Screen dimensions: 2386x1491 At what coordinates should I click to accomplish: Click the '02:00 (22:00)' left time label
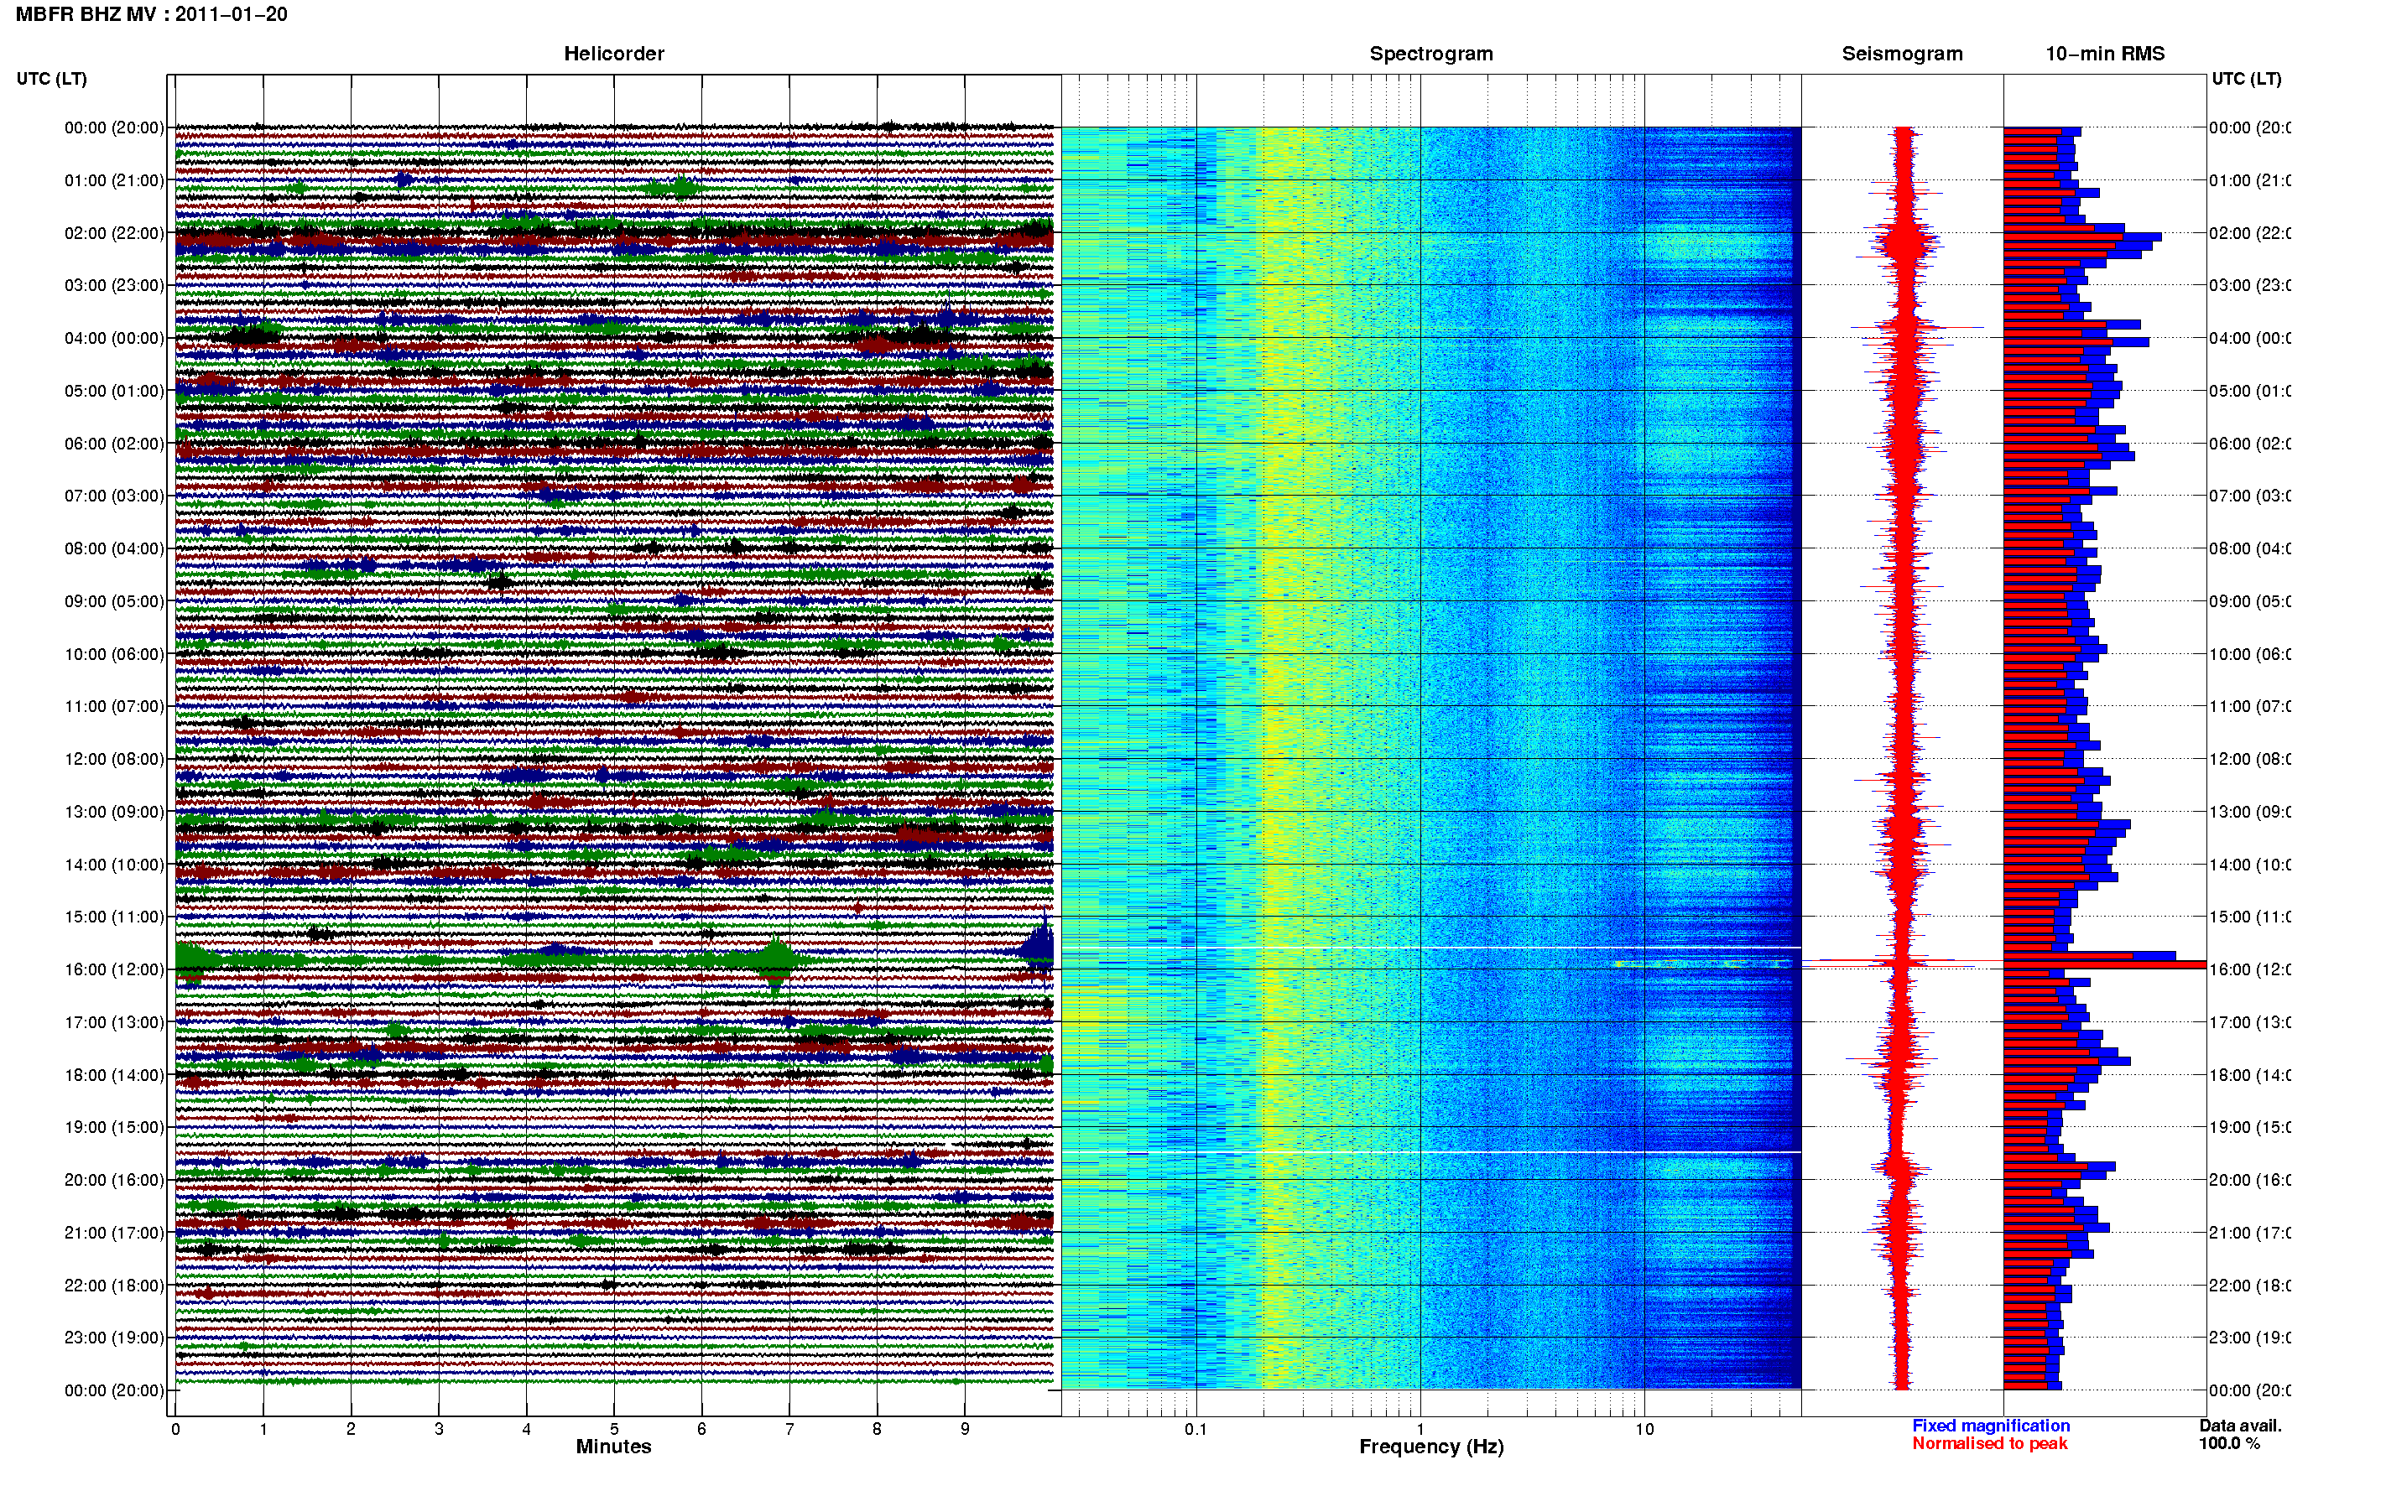pyautogui.click(x=114, y=233)
